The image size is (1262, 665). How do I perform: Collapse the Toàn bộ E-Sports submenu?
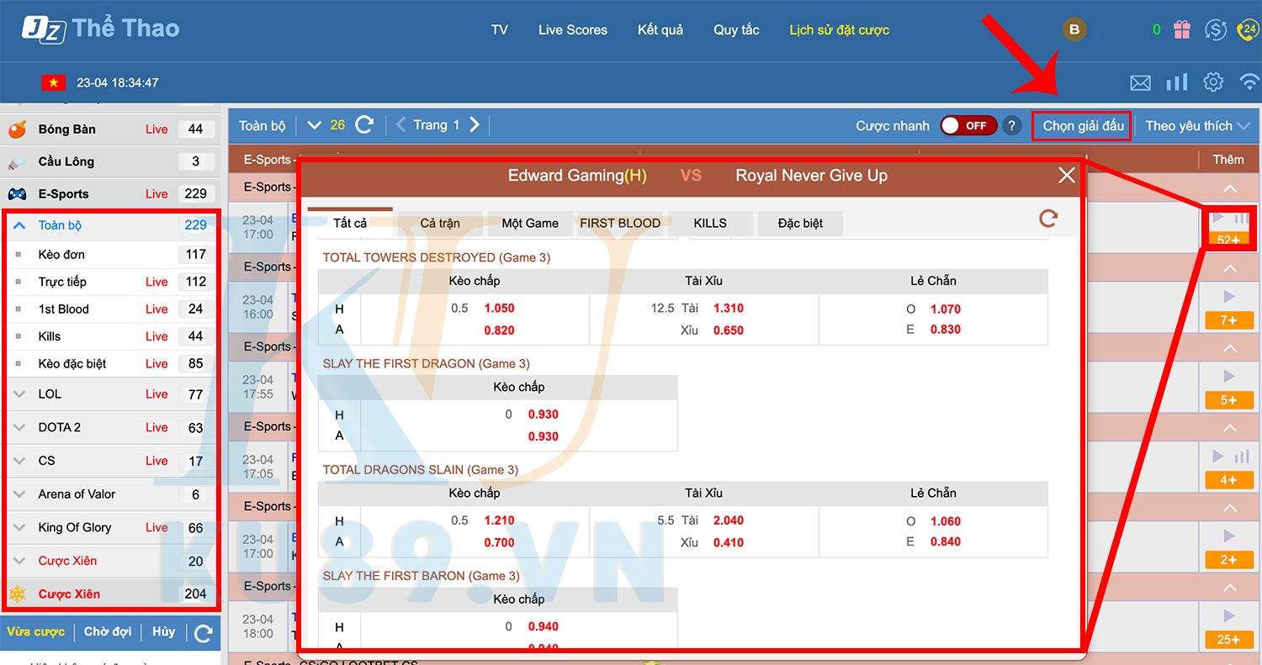tap(20, 225)
